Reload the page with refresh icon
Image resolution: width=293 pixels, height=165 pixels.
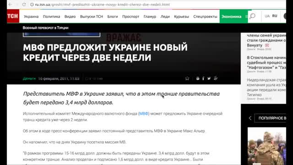pos(24,5)
